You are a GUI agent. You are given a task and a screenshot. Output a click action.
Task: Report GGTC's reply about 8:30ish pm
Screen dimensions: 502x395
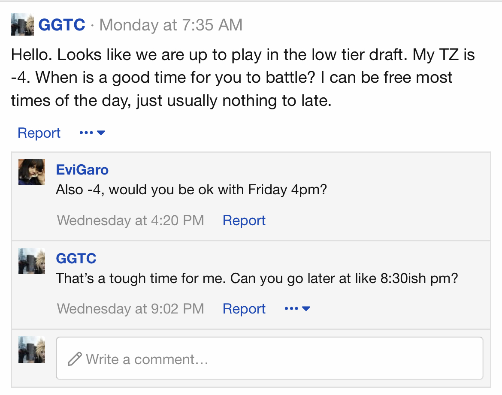click(x=244, y=309)
